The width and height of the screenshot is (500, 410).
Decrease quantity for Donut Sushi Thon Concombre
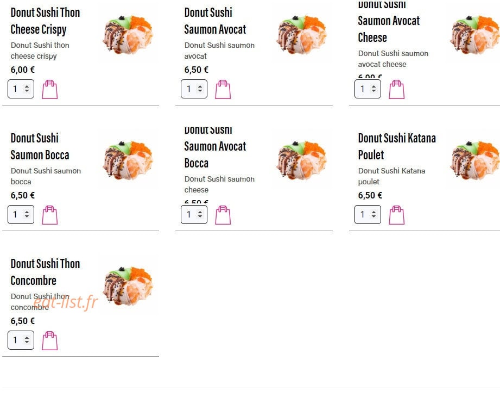point(27,343)
